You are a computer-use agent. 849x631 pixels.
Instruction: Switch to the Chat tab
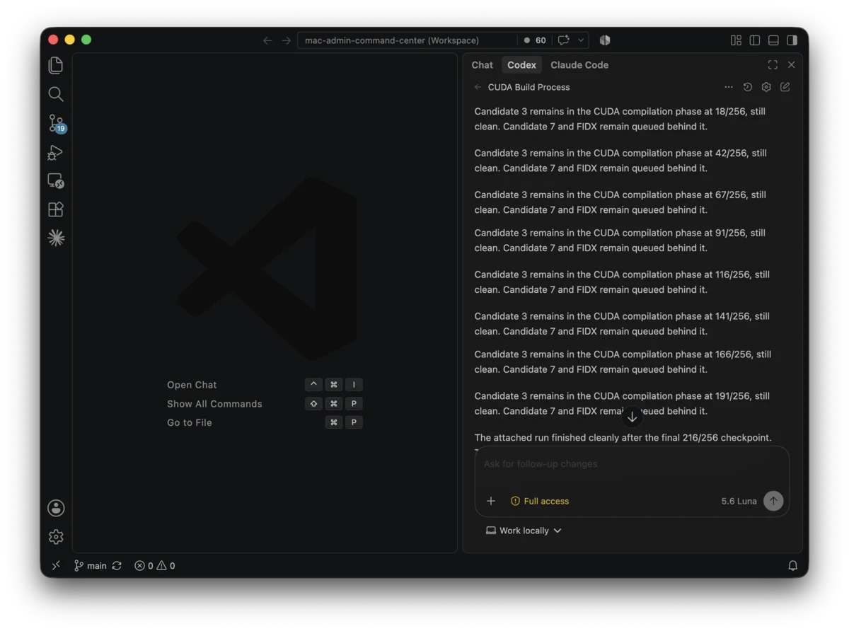point(482,65)
